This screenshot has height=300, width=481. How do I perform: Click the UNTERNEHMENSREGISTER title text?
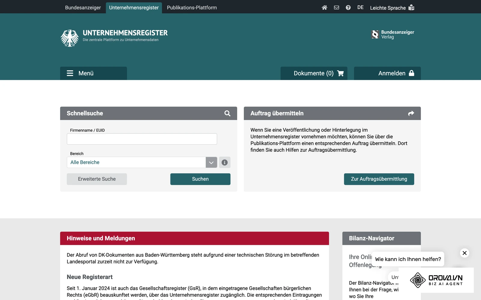(125, 33)
